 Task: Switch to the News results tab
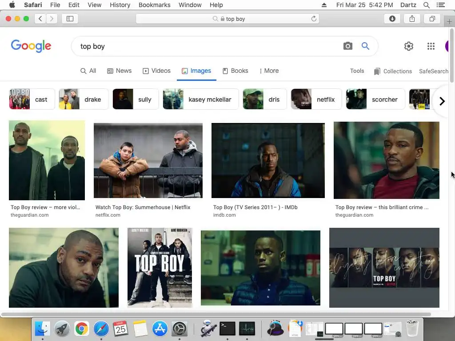click(x=119, y=71)
